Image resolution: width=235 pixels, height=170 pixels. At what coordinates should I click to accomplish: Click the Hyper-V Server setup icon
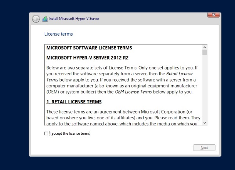pos(45,19)
